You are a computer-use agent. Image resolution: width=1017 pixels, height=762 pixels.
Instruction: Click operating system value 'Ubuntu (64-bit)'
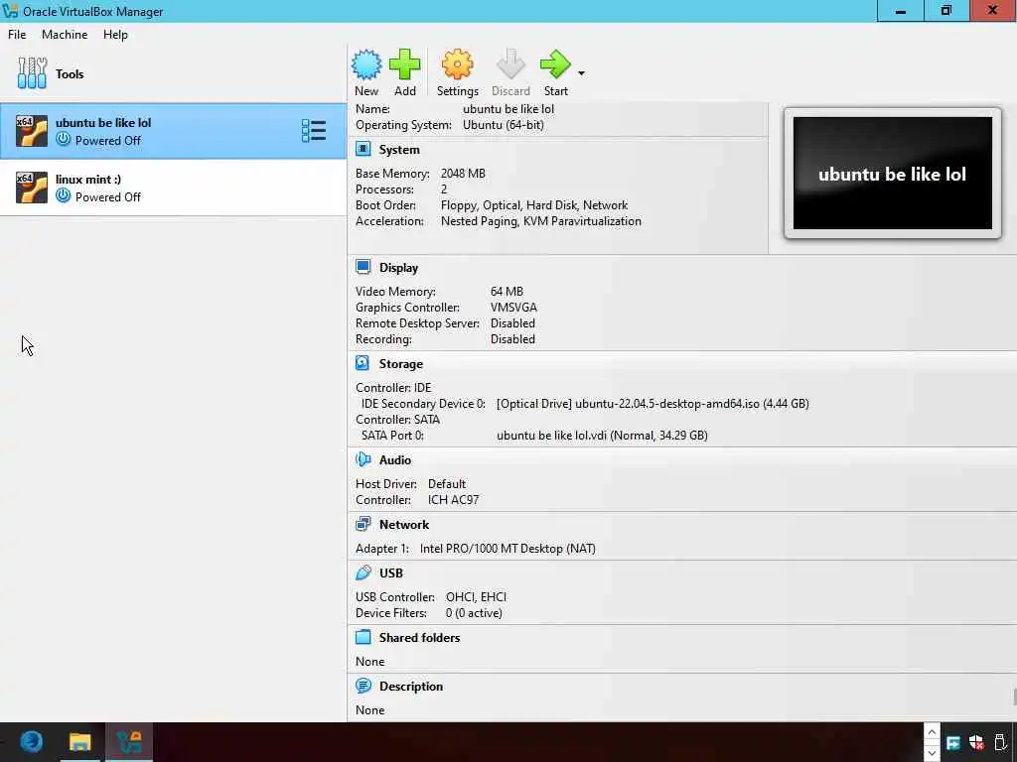504,125
